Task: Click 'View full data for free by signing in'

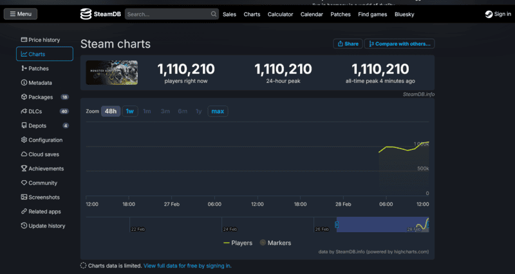Action: (x=187, y=266)
